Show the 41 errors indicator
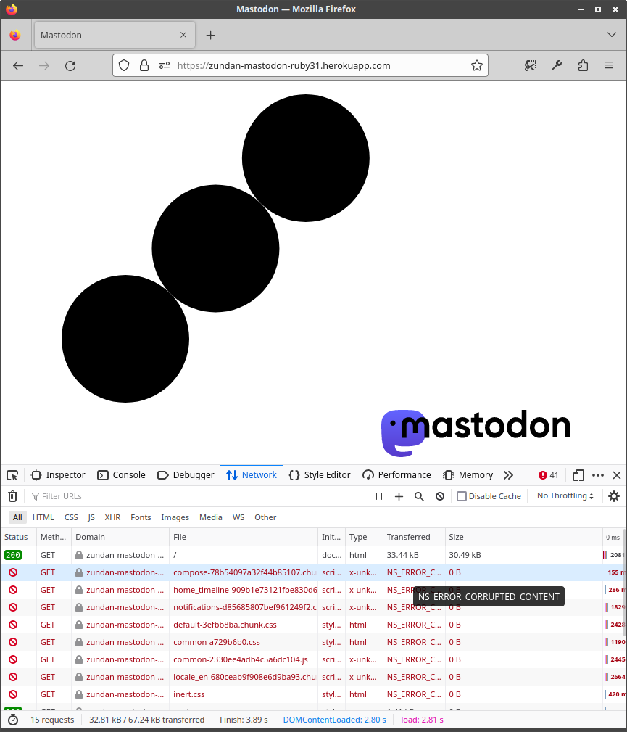Screen dimensions: 627x732 pos(548,475)
